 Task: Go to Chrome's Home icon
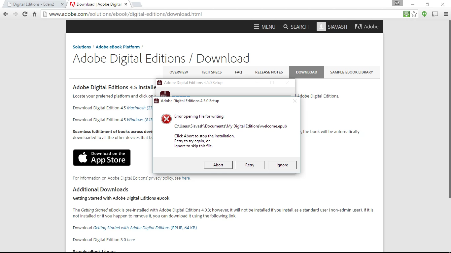coord(34,14)
